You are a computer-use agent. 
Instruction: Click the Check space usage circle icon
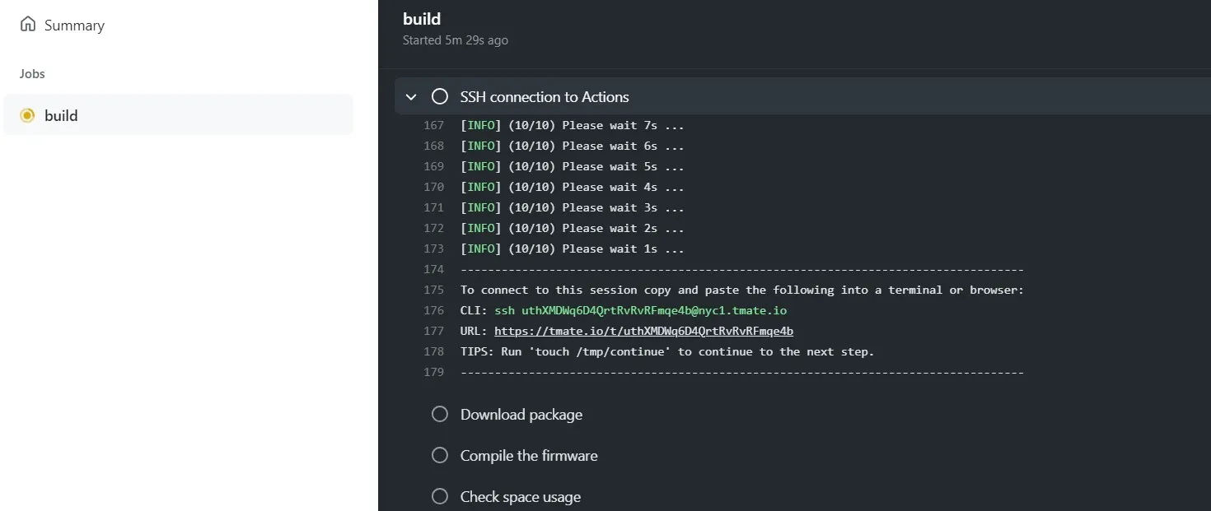click(440, 497)
